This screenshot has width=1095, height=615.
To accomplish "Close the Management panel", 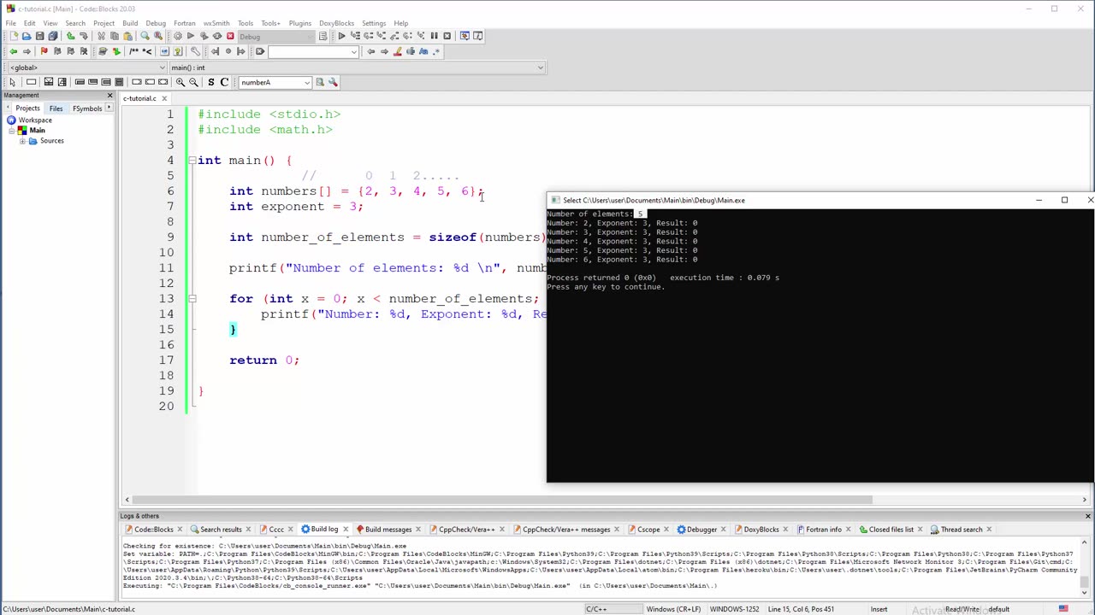I will pos(109,95).
